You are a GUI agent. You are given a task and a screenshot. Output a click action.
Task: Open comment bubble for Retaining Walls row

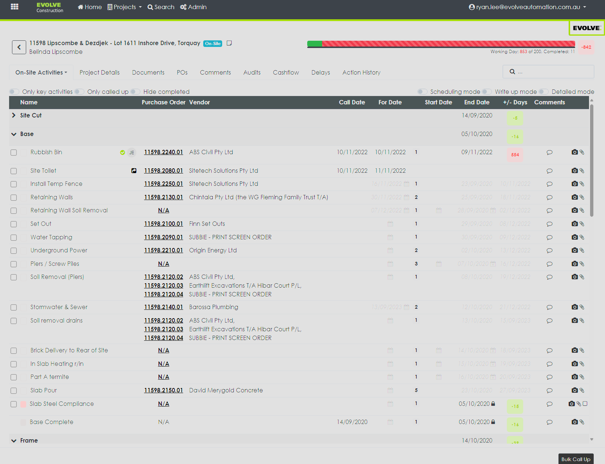(x=549, y=197)
